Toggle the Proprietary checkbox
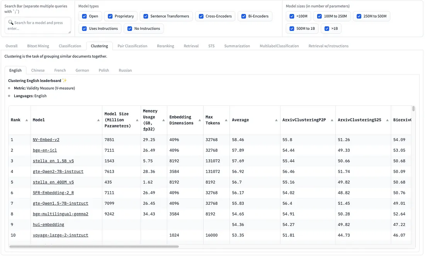Screen dimensions: 425x256 [110, 16]
